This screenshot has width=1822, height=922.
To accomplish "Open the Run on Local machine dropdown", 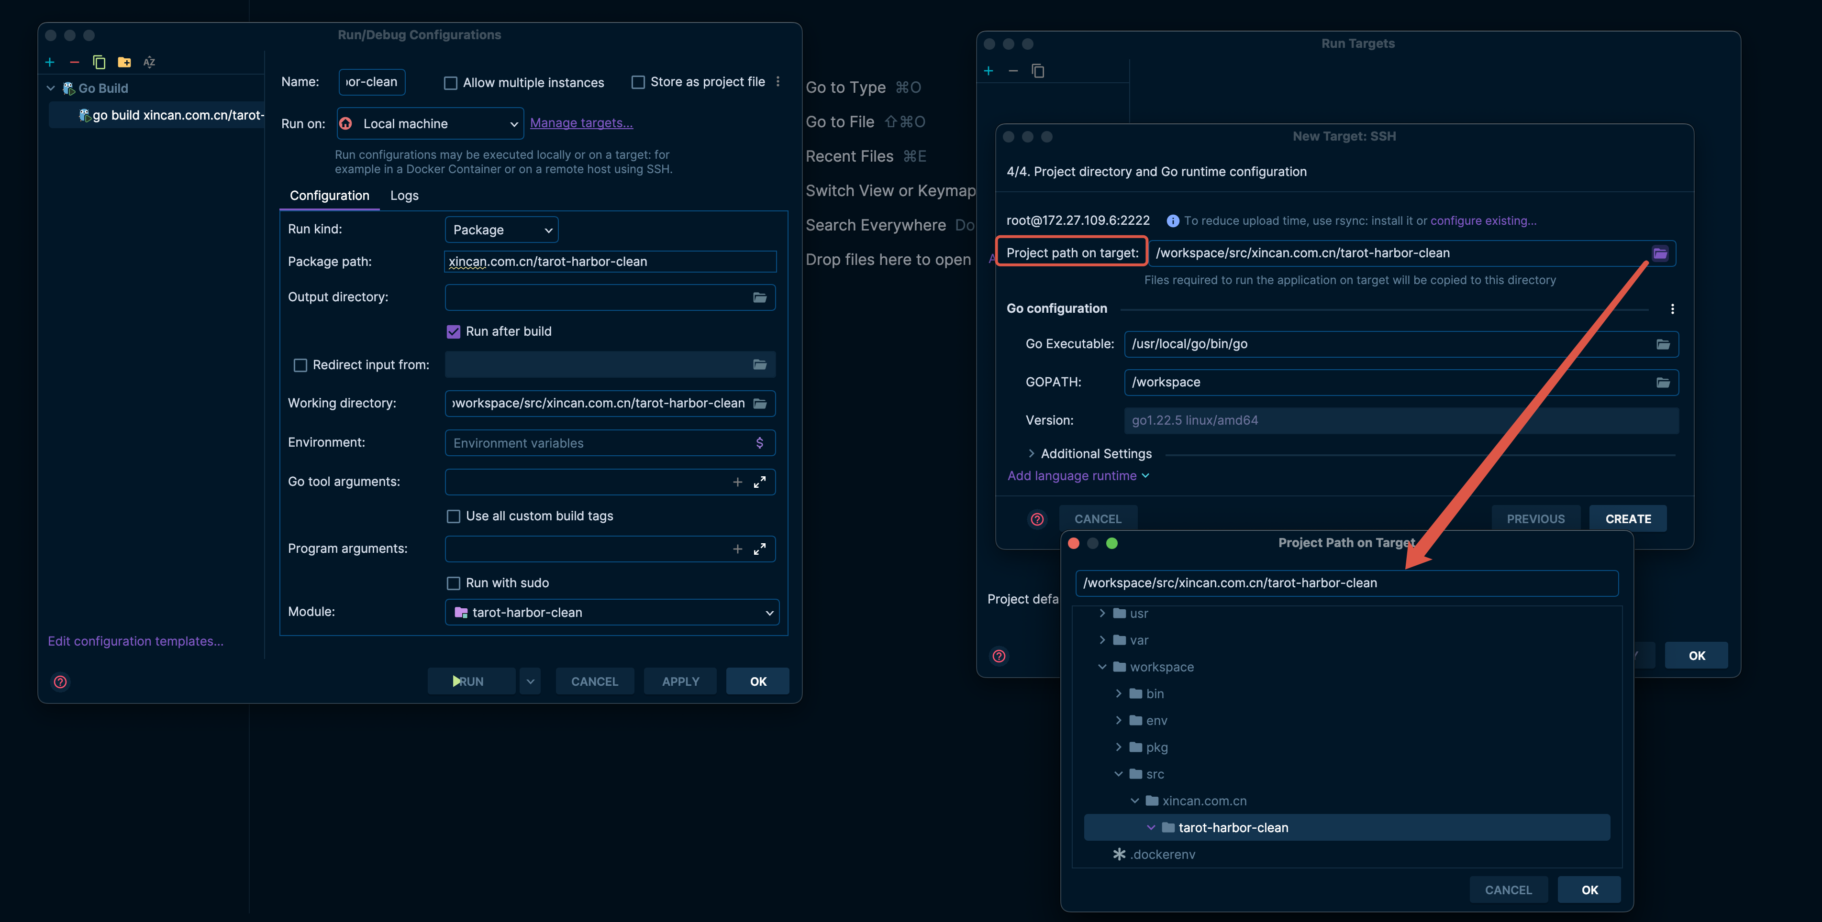I will coord(430,124).
